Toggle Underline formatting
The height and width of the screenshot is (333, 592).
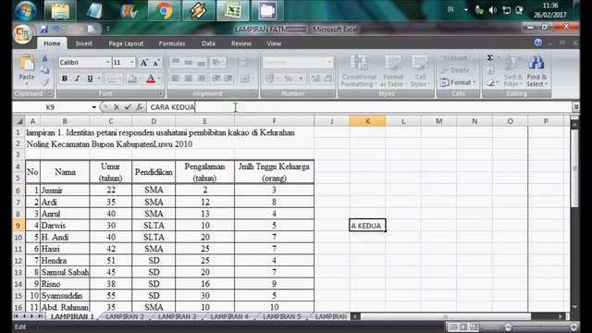click(90, 79)
